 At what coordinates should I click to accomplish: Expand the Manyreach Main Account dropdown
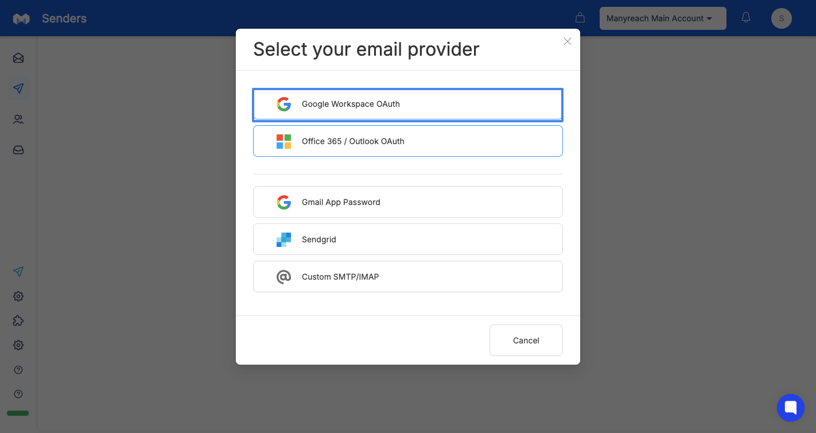coord(663,18)
